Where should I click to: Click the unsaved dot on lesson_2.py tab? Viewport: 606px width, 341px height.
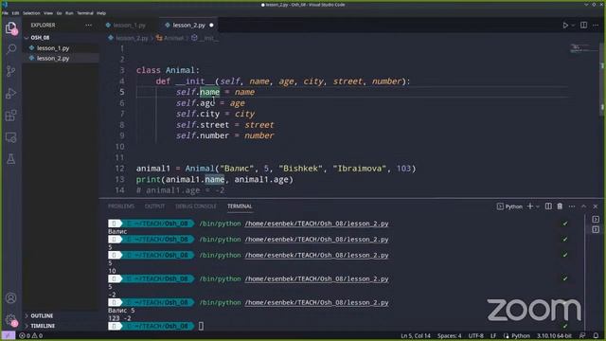(211, 26)
